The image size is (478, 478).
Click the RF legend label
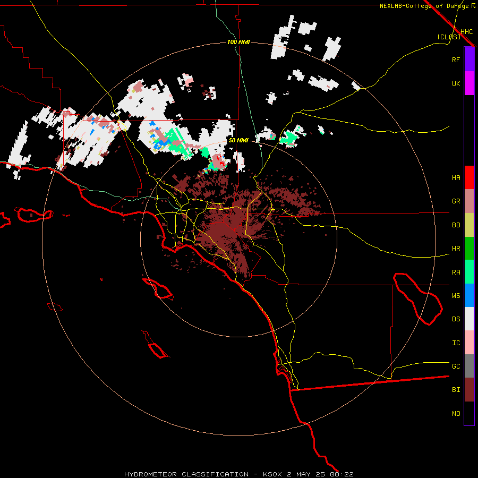[x=456, y=59]
